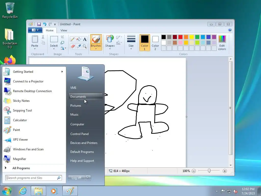This screenshot has height=196, width=261.
Task: Switch to the Home ribbon tab
Action: pyautogui.click(x=50, y=30)
